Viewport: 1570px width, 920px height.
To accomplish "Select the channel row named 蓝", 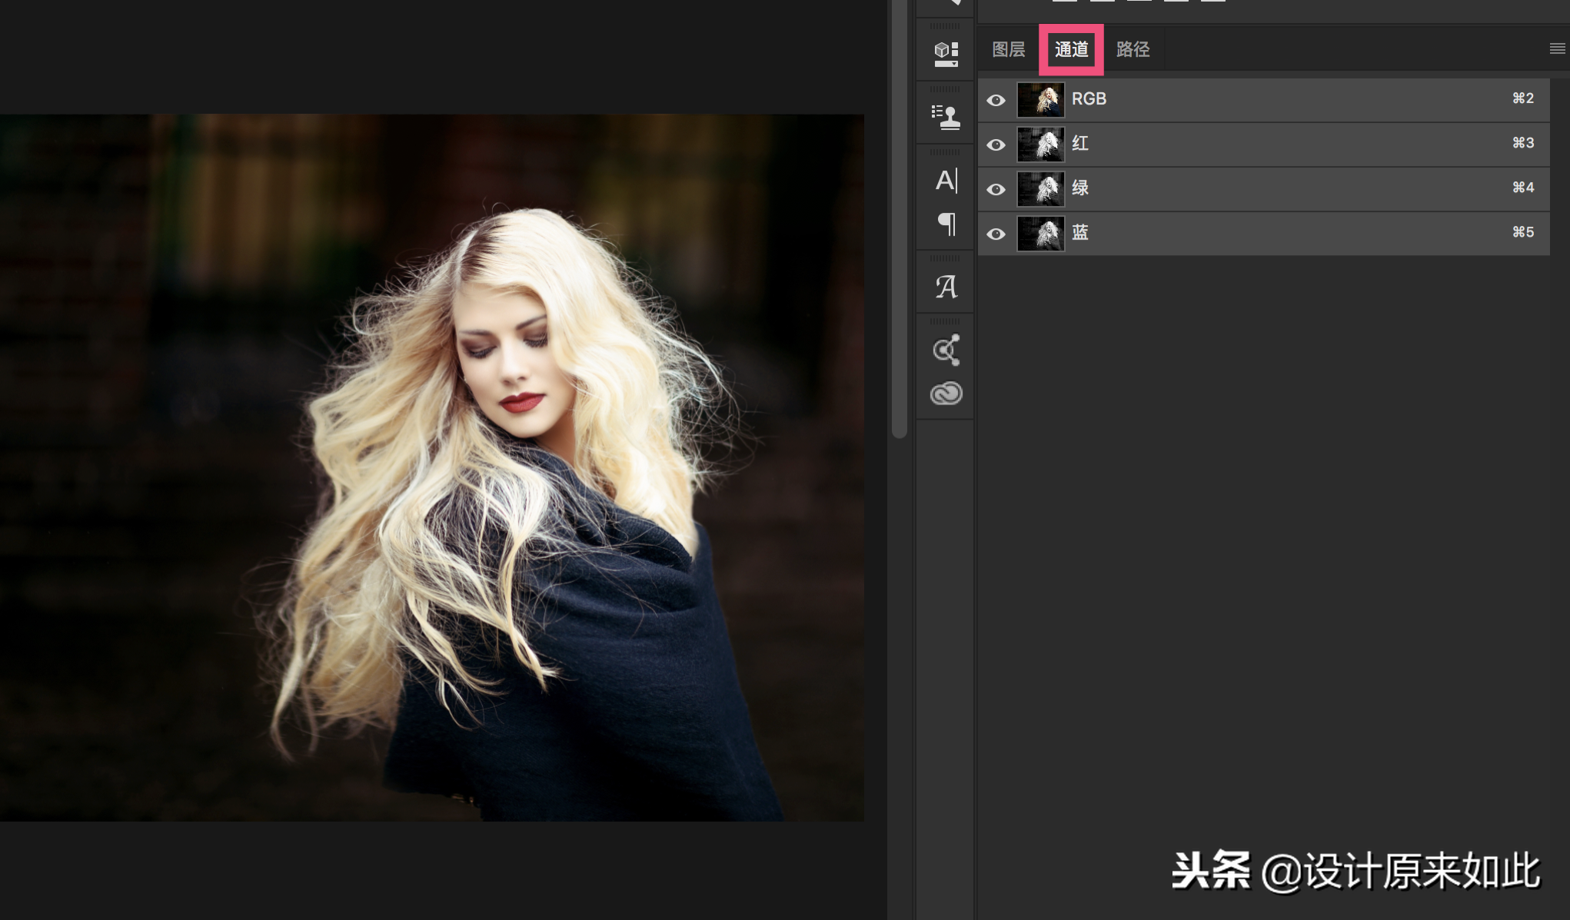I will (x=1263, y=234).
